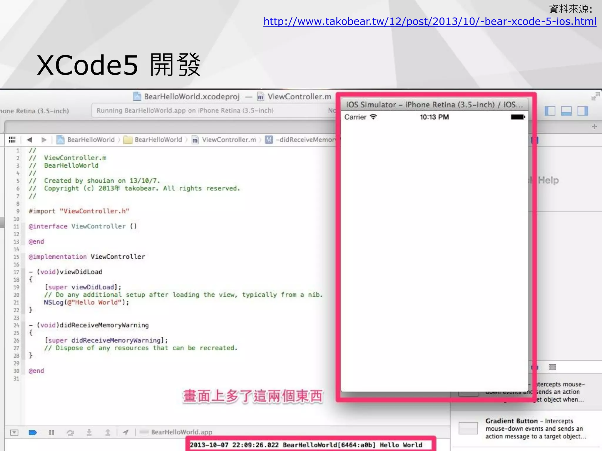Click Carrier text in simulator status bar
Viewport: 602px width, 451px height.
[355, 117]
